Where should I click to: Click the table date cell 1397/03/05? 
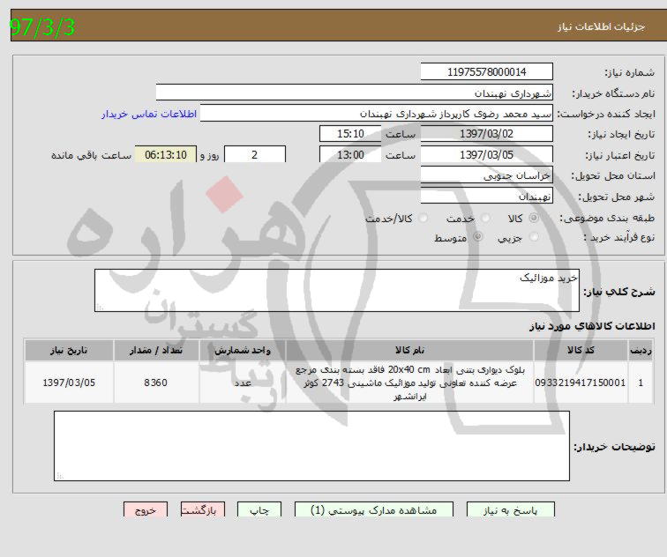tap(69, 382)
